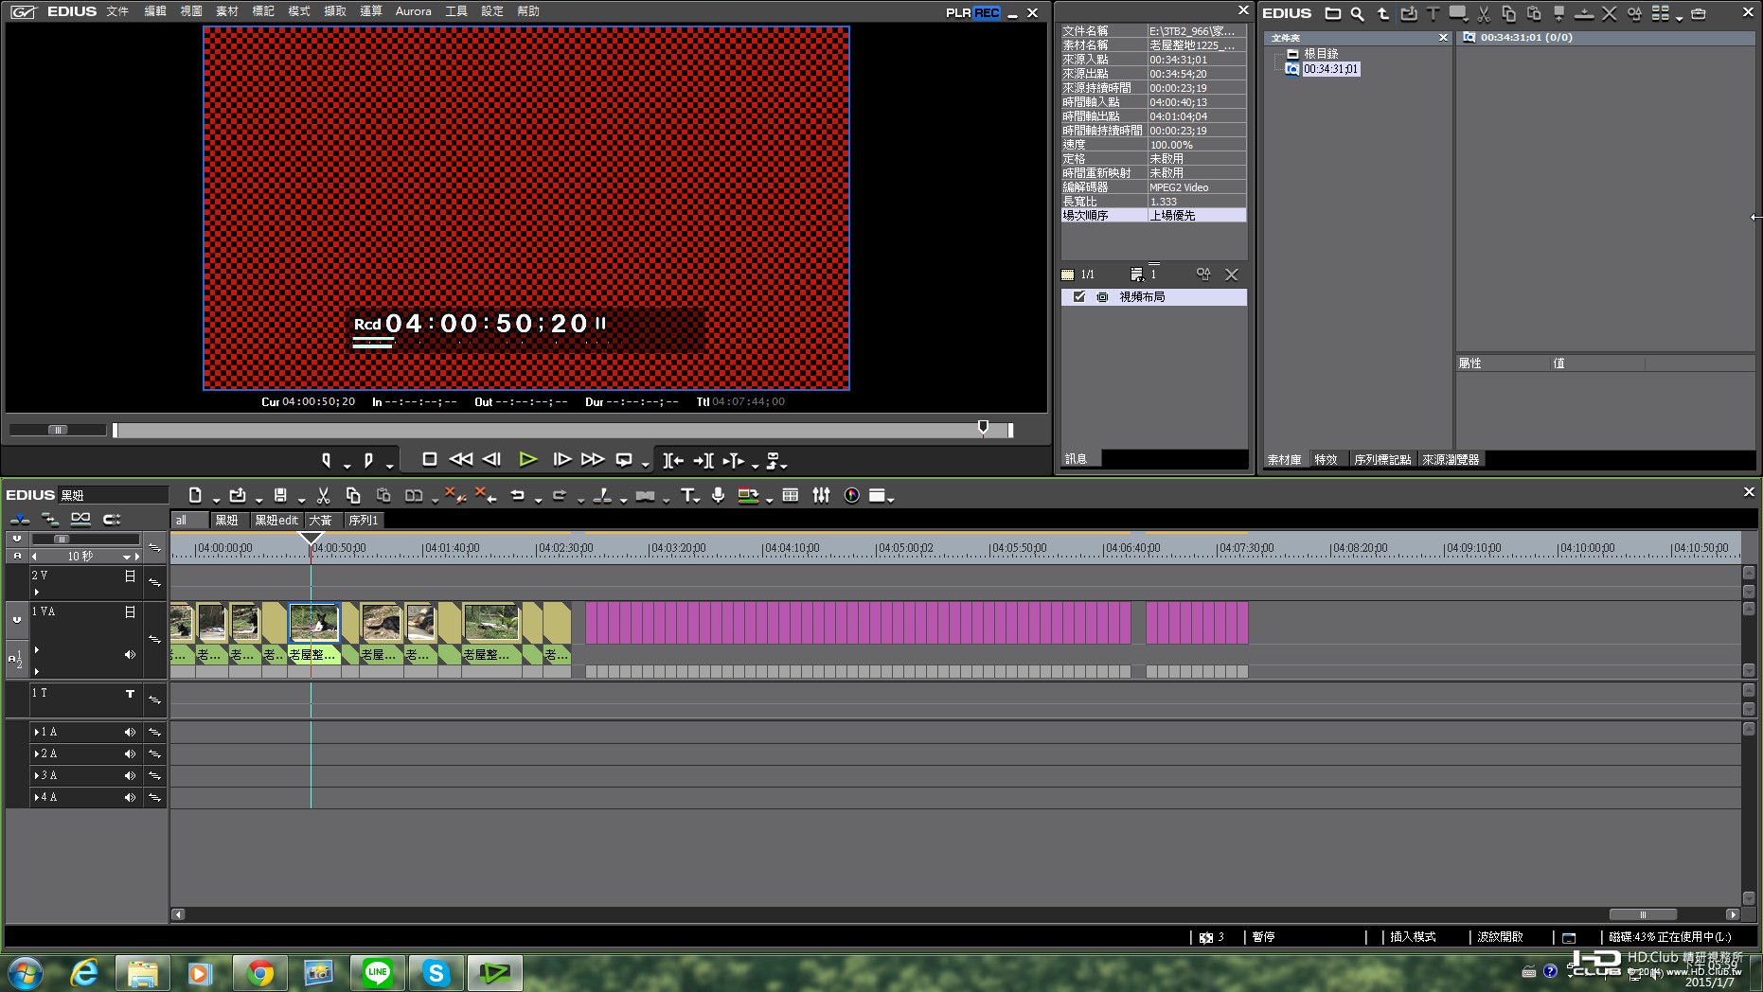Viewport: 1763px width, 992px height.
Task: Mute the 3 A audio track
Action: pyautogui.click(x=130, y=775)
